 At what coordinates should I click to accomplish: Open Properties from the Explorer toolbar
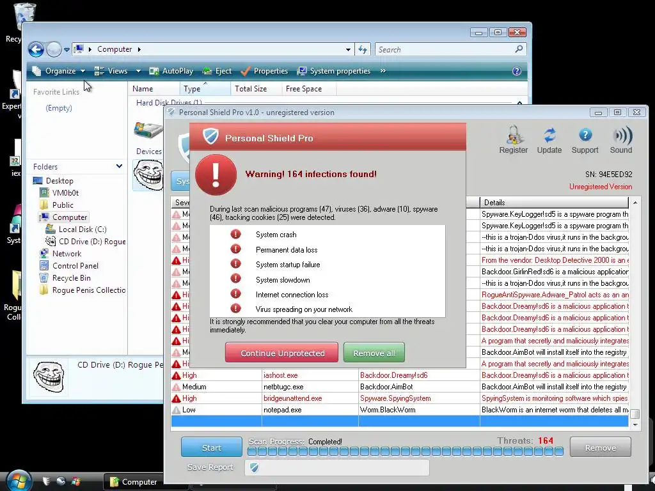pyautogui.click(x=264, y=71)
